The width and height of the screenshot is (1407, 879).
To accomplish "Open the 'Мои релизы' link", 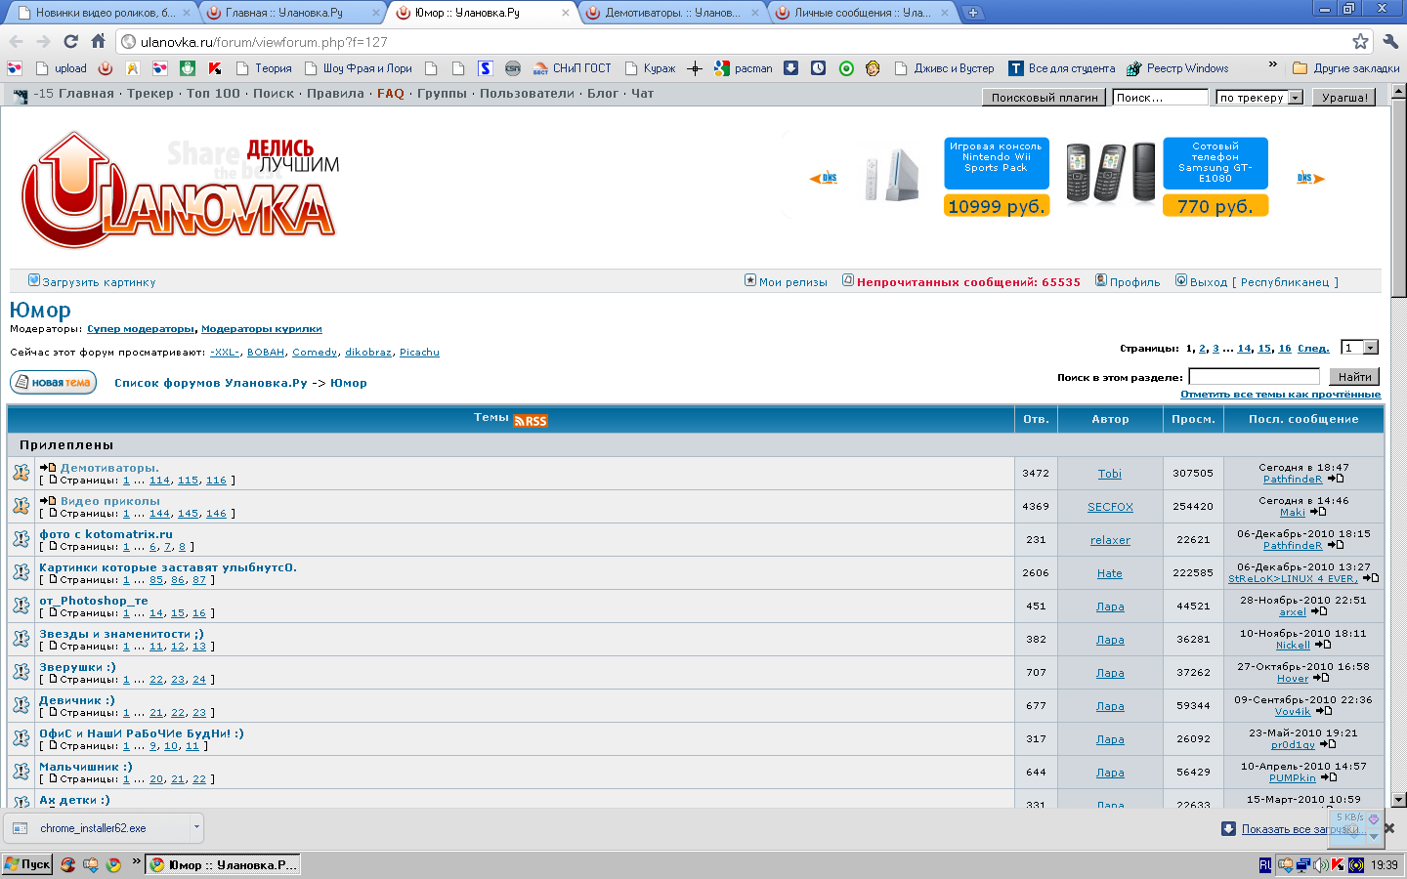I will (x=792, y=282).
